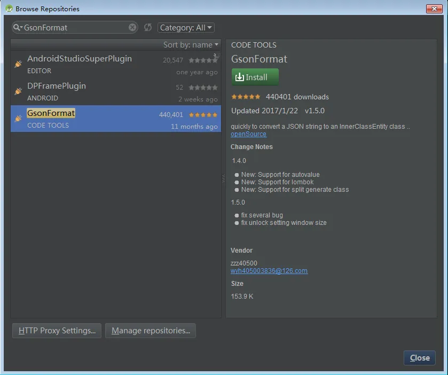Click the 'Updated 2017/1/22' text
Image resolution: width=448 pixels, height=375 pixels.
click(264, 111)
